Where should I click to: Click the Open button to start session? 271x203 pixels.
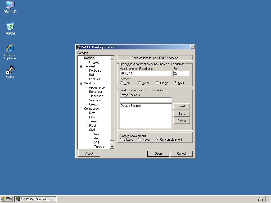click(x=158, y=154)
